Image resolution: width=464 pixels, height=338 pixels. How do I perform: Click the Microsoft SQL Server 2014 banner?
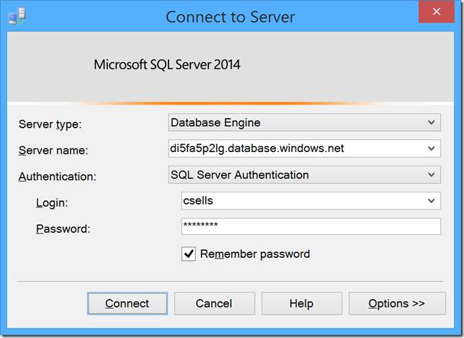(231, 67)
